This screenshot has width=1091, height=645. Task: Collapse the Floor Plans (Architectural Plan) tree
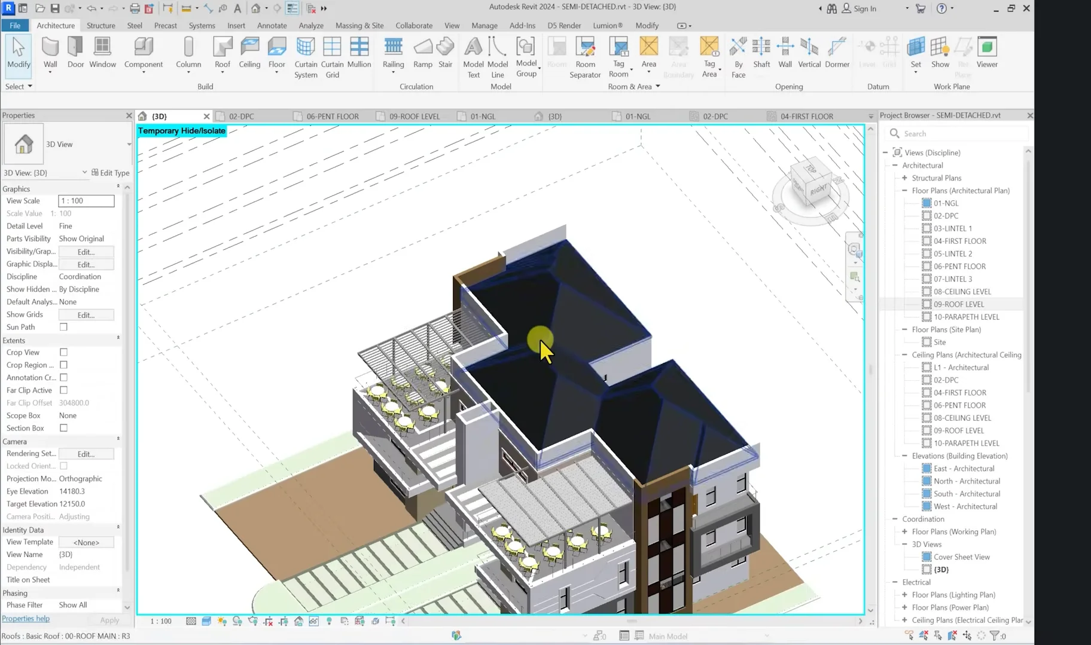coord(904,190)
